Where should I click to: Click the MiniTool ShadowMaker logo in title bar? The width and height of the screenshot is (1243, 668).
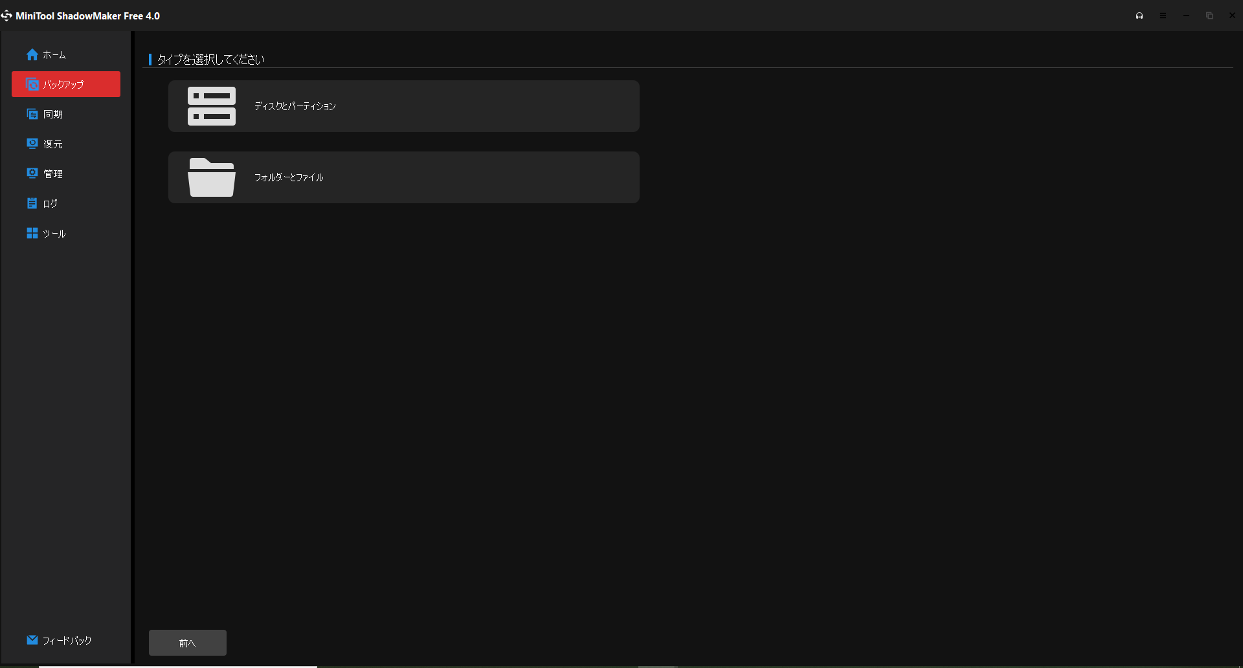[6, 16]
